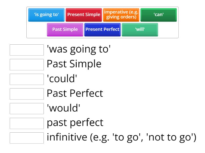Viewport: 205px width, 153px height.
Task: Select the blank box beside 'could'
Action: tap(27, 80)
